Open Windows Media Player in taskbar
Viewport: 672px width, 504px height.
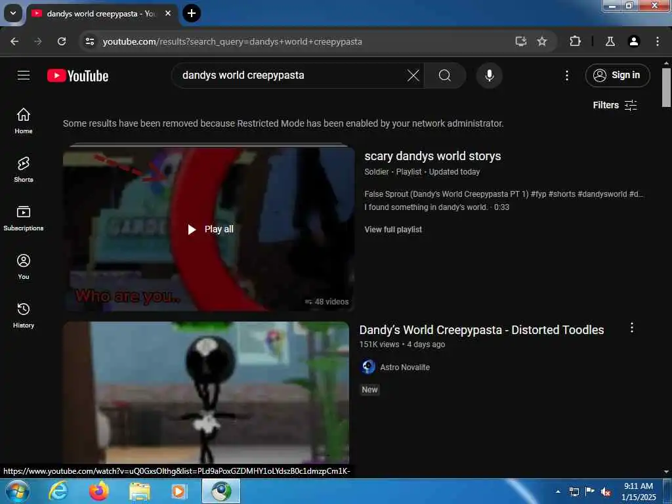pyautogui.click(x=179, y=492)
